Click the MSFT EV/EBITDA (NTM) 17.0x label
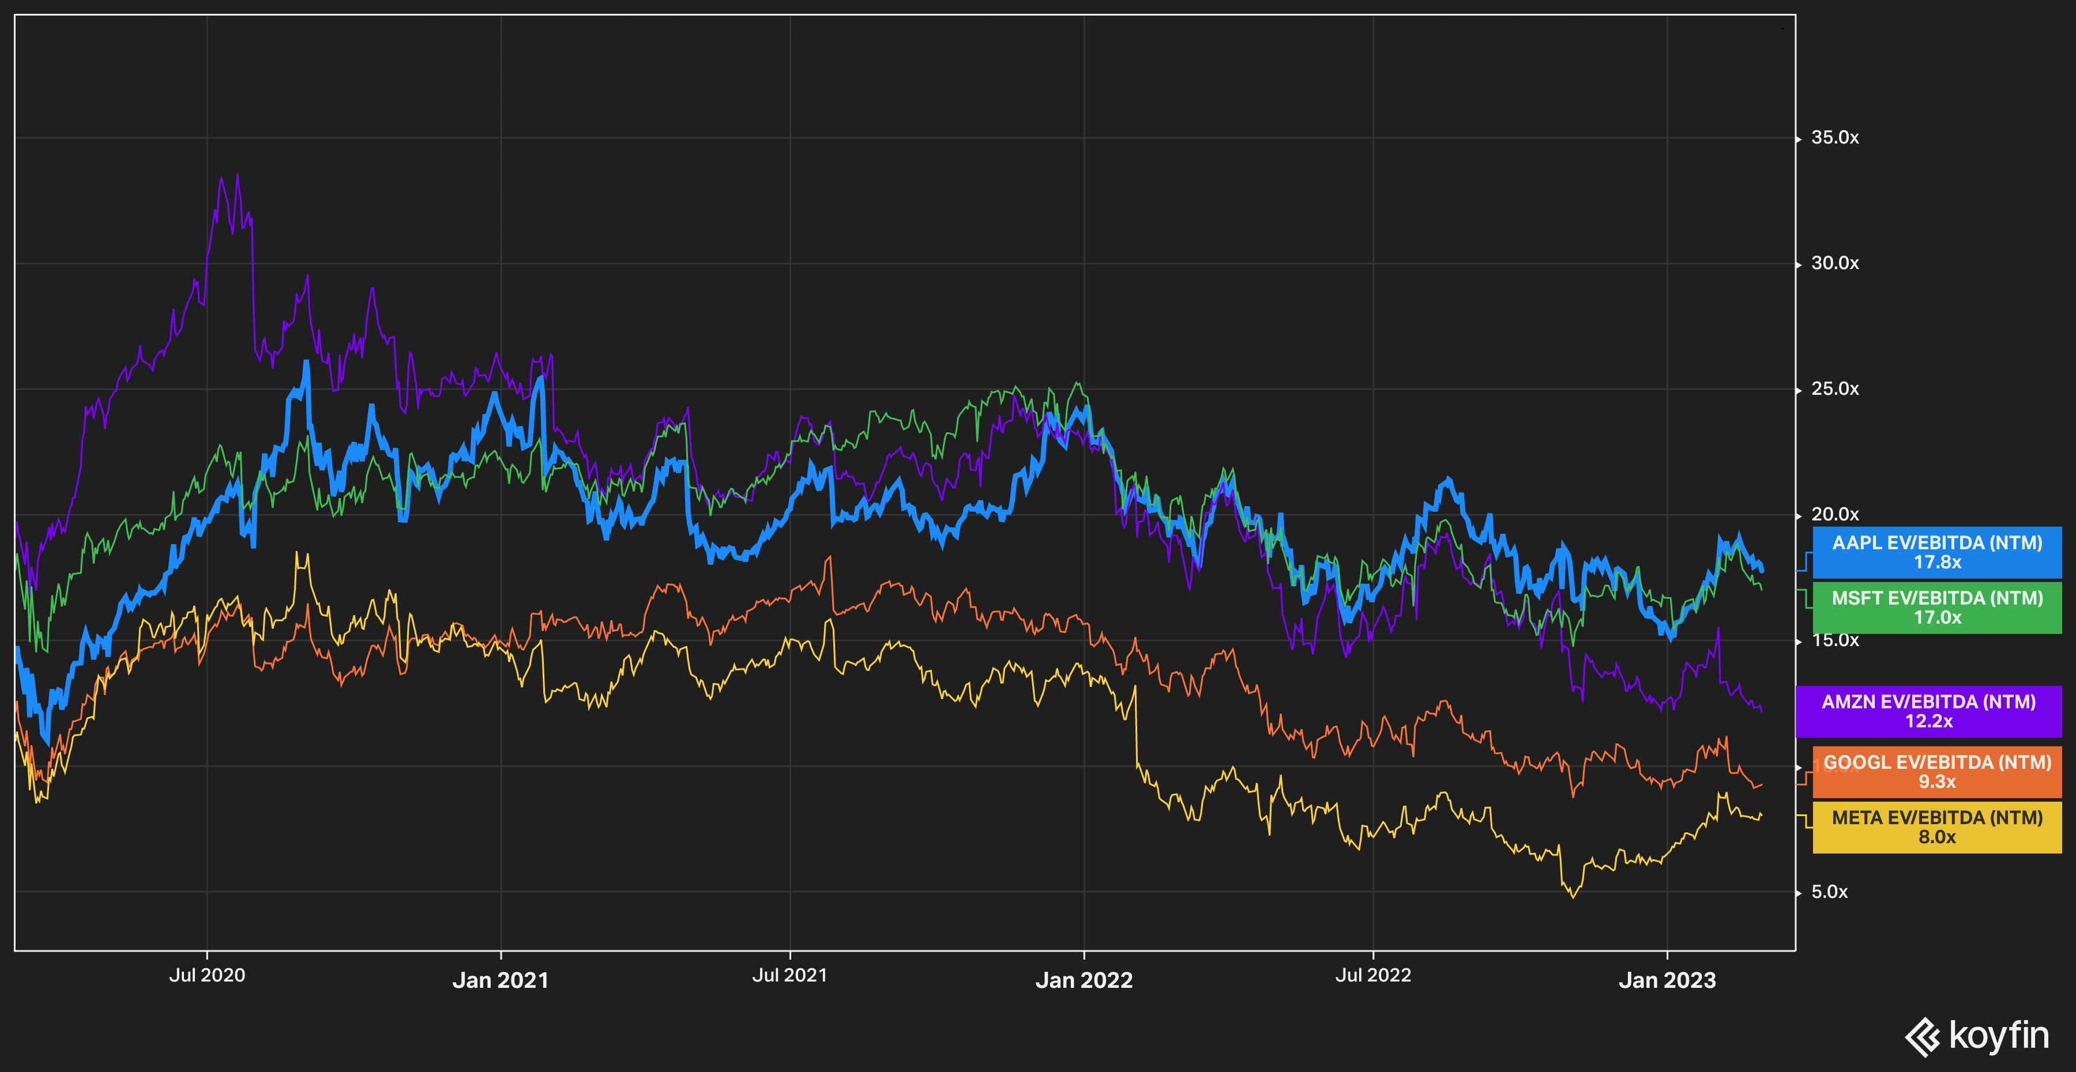The height and width of the screenshot is (1072, 2076). (x=1936, y=608)
